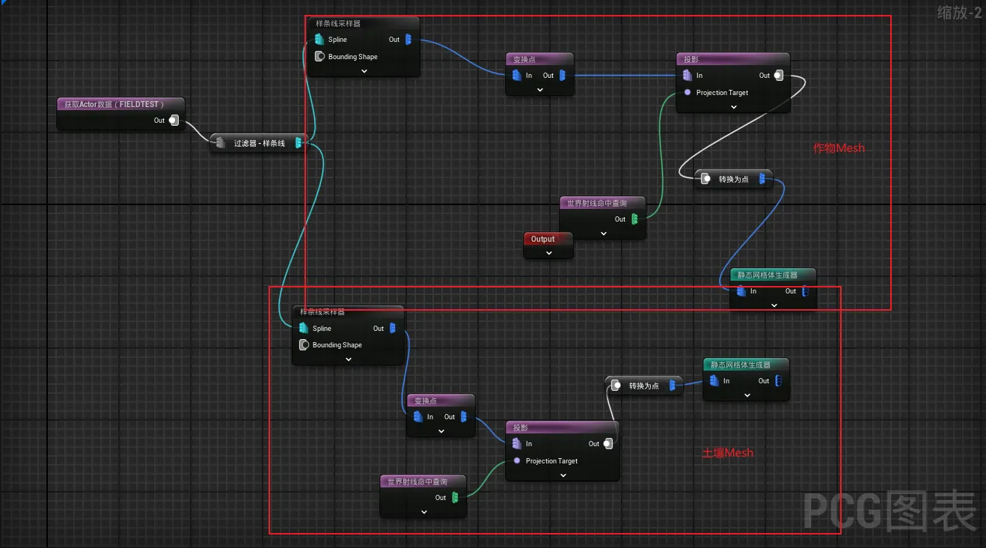Expand the red Output node chevron
The image size is (986, 548).
pyautogui.click(x=548, y=253)
